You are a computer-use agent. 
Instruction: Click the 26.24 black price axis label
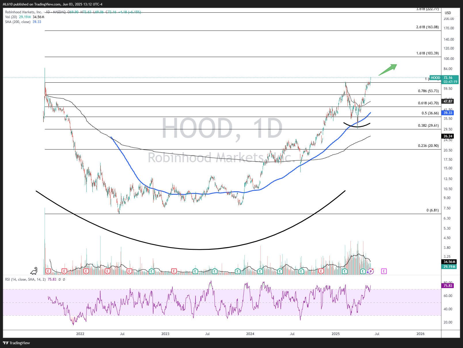(x=448, y=136)
